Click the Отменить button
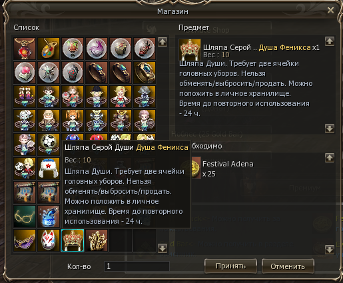 [288, 266]
